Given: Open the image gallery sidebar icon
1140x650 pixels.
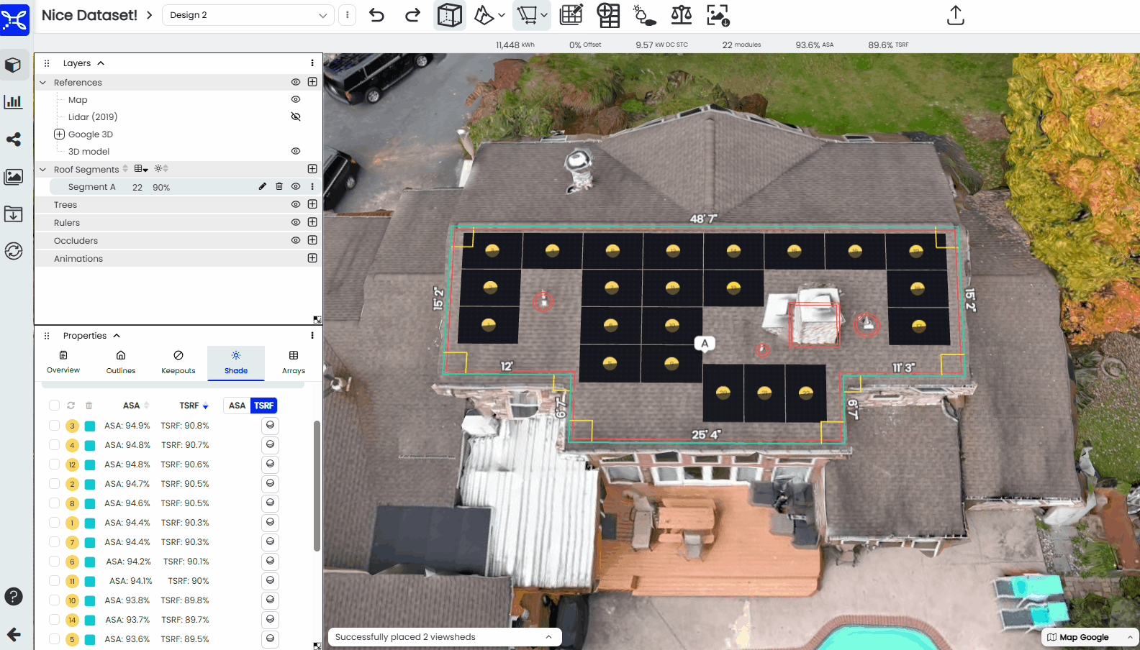Looking at the screenshot, I should pyautogui.click(x=13, y=177).
